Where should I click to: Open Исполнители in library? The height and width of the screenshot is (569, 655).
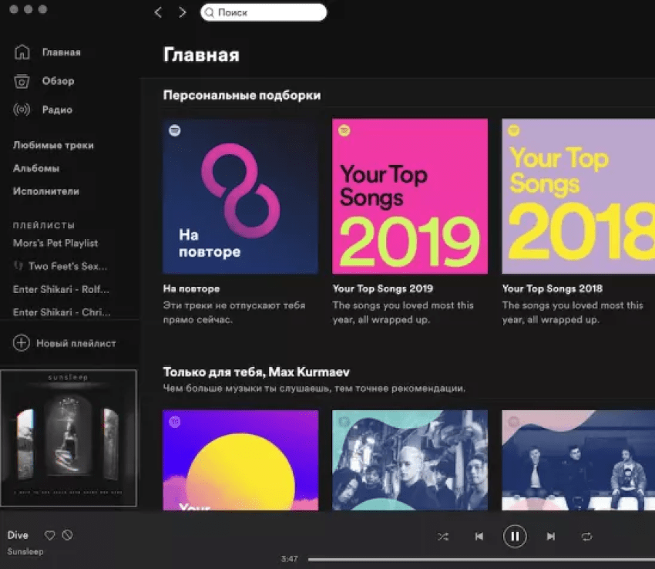46,191
